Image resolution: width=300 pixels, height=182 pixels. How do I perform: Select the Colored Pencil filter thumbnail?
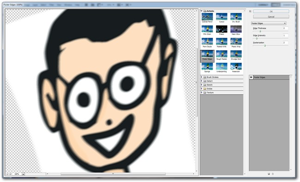207,17
